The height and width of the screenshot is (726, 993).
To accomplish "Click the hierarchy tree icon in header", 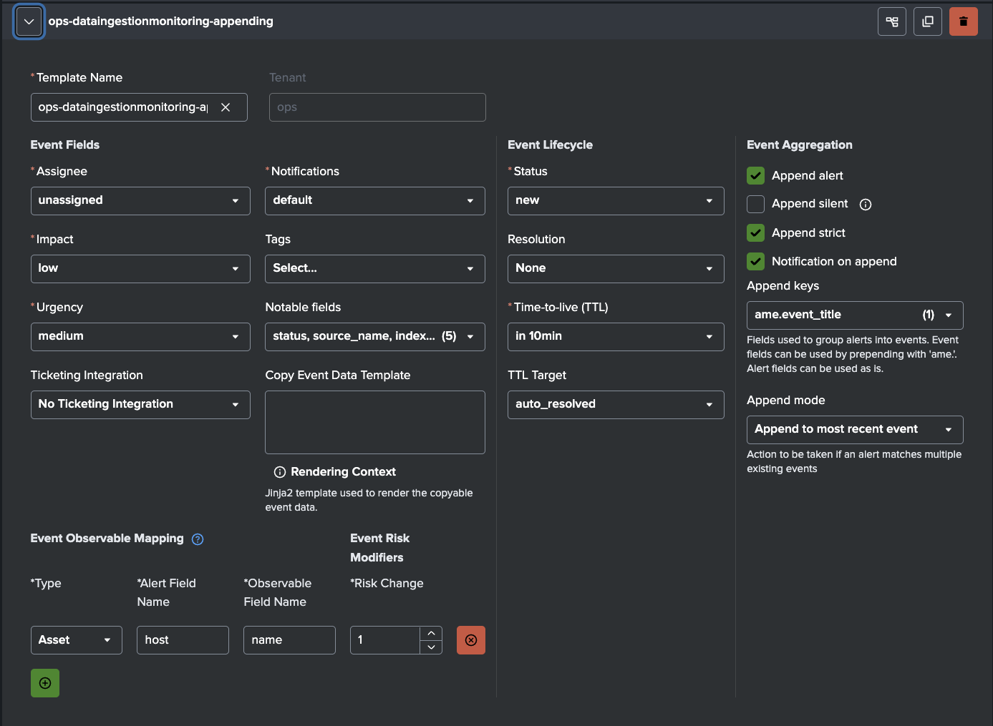I will (891, 21).
